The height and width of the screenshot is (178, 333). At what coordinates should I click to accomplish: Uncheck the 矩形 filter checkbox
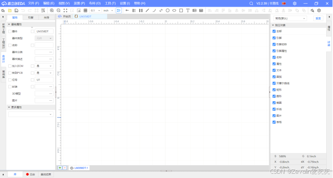[274, 90]
